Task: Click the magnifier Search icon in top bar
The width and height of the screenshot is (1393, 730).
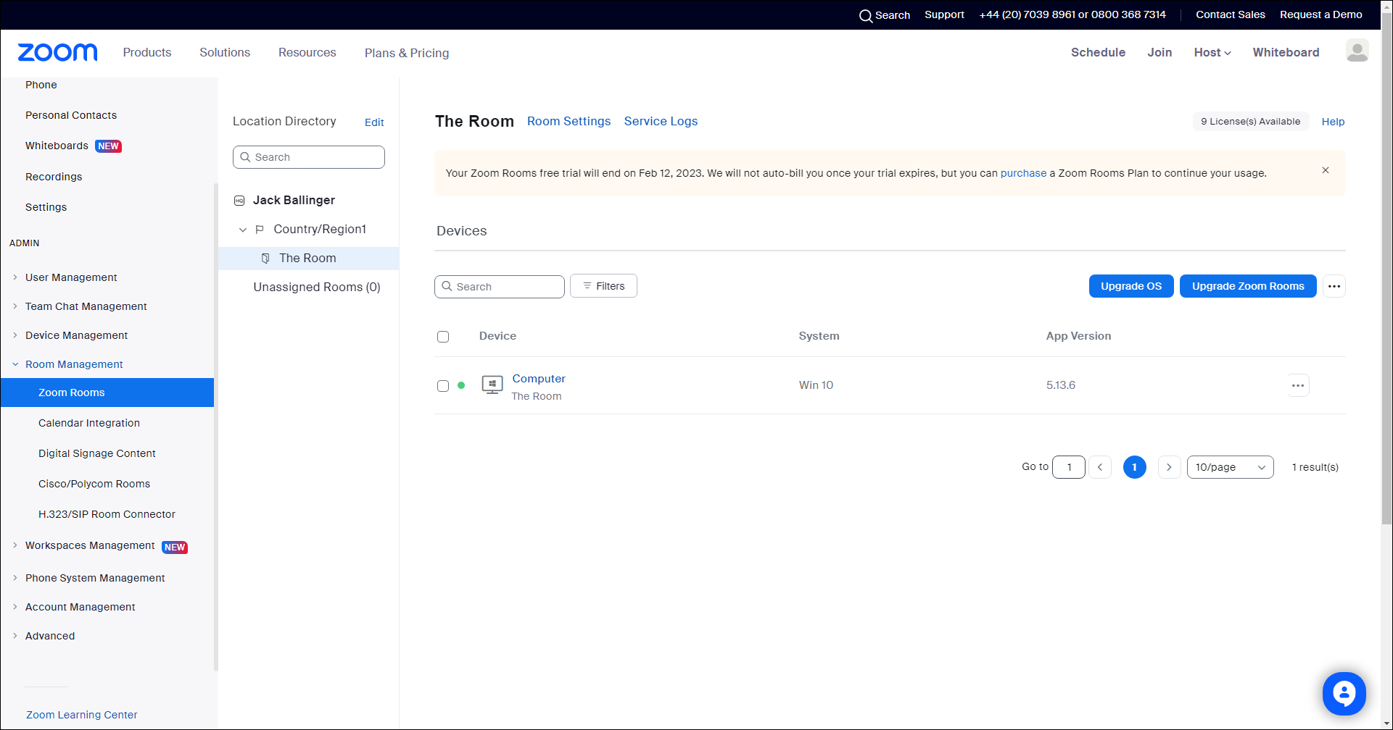Action: coord(865,15)
